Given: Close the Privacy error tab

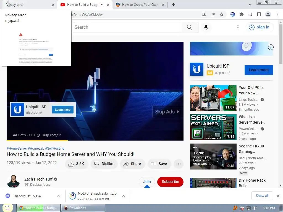Looking at the screenshot, I should click(53, 5).
